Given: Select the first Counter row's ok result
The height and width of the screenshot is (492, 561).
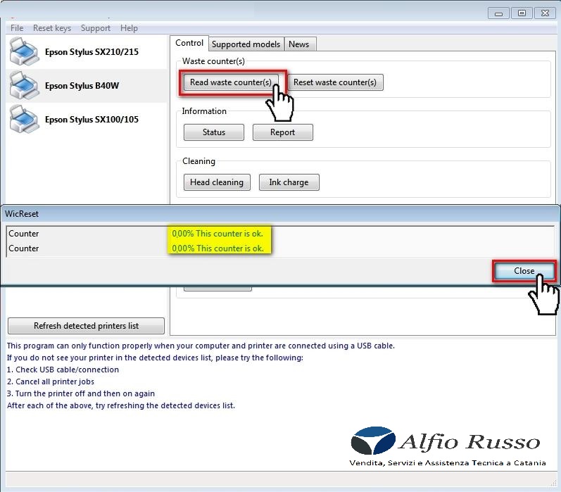Looking at the screenshot, I should coord(218,234).
